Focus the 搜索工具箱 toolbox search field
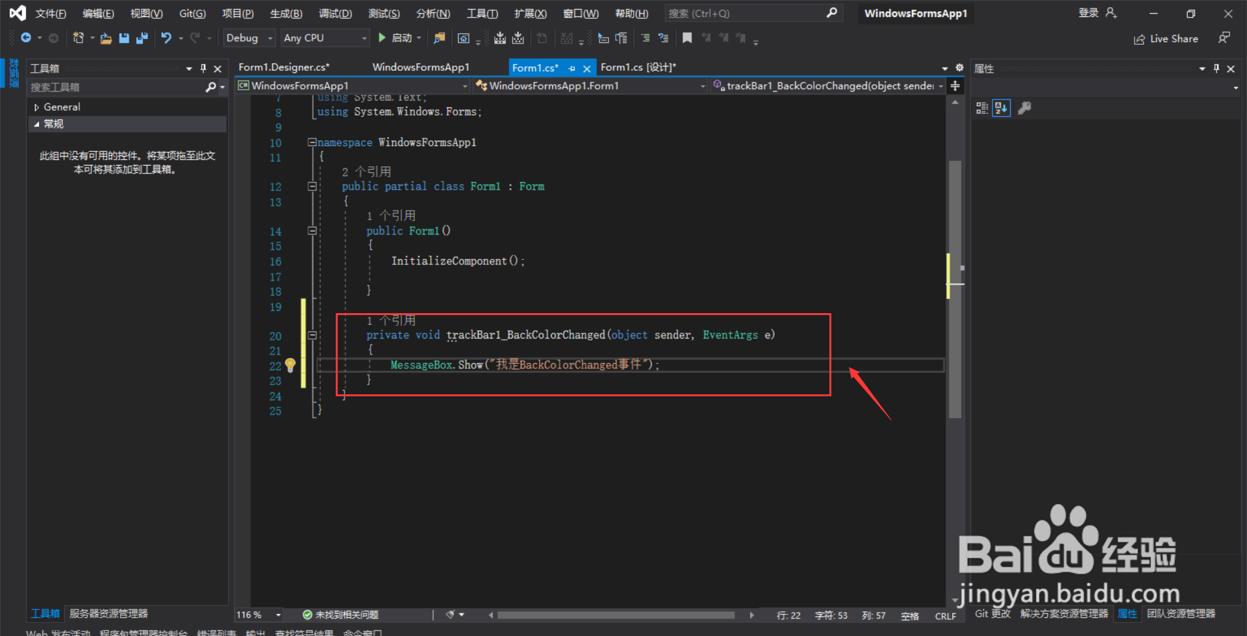Screen dimensions: 1247x636 click(117, 87)
